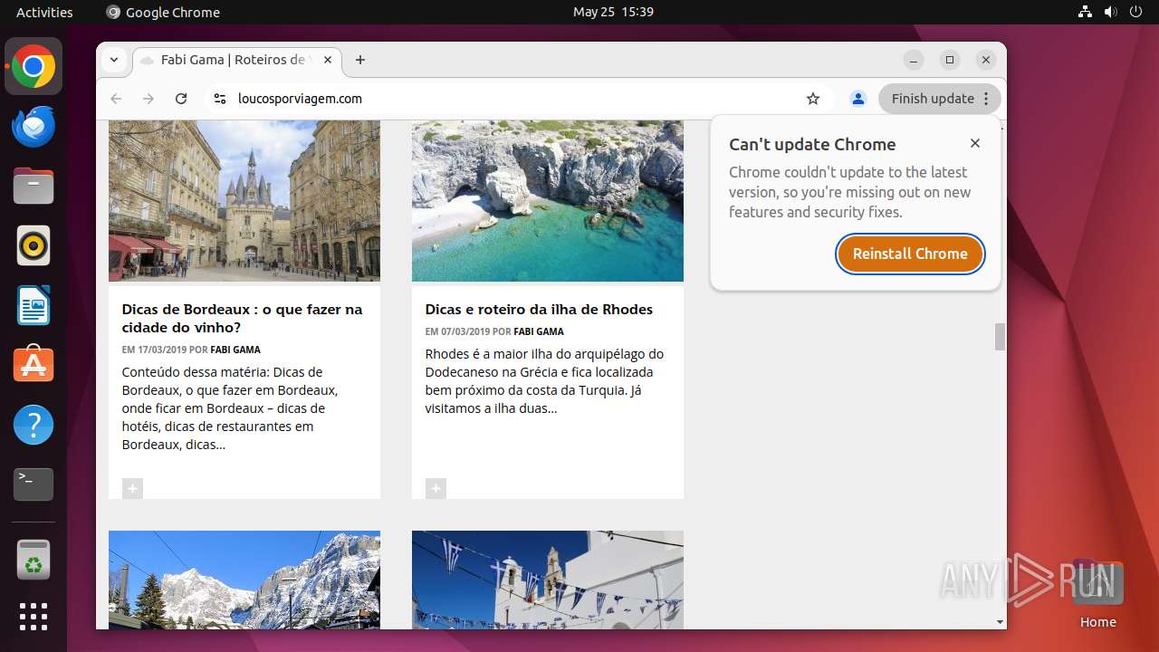Open Ubuntu Software store
This screenshot has height=652, width=1159.
[x=34, y=365]
